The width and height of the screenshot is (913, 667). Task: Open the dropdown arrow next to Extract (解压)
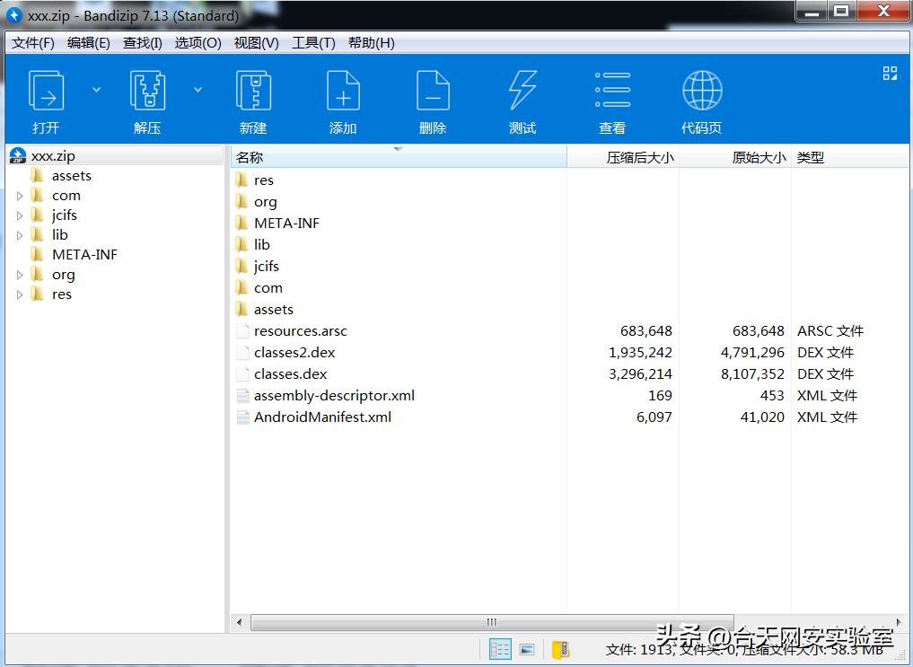[x=198, y=90]
